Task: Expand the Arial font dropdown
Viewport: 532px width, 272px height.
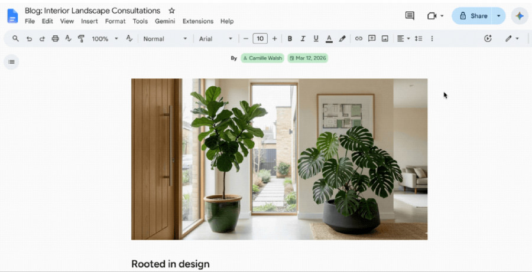Action: pyautogui.click(x=216, y=38)
